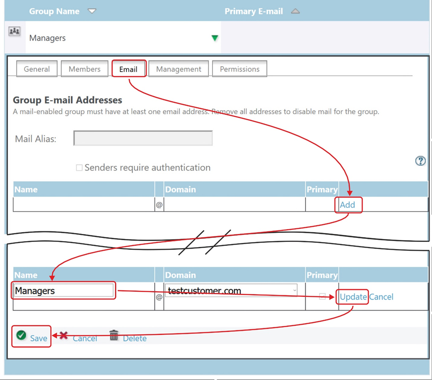
Task: Open the help question mark icon
Action: coord(420,161)
